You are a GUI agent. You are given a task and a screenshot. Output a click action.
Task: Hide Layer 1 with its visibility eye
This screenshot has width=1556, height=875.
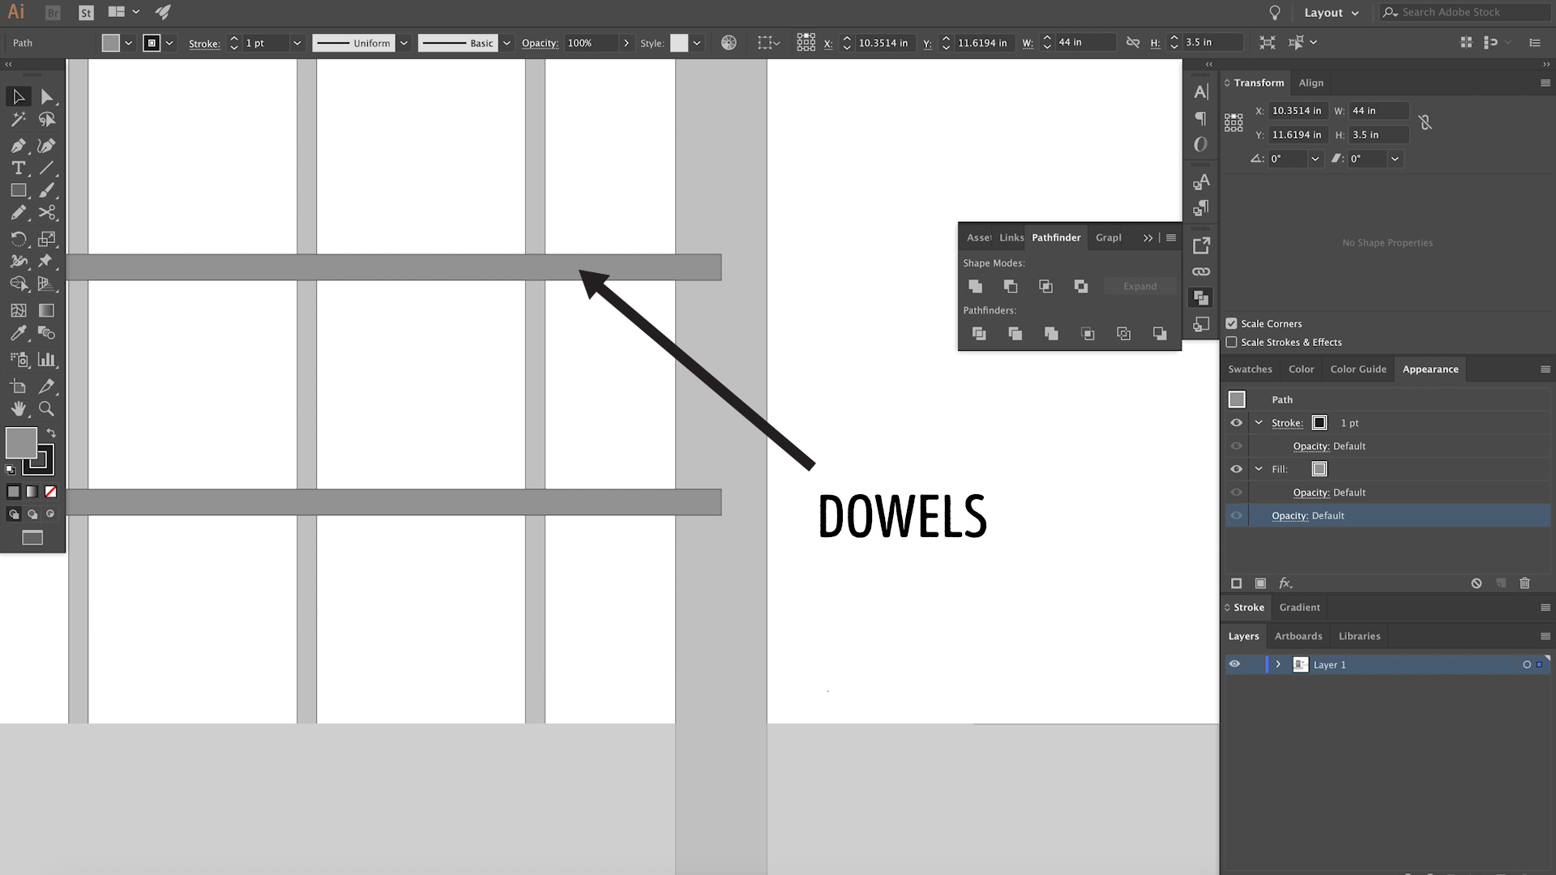(1234, 664)
